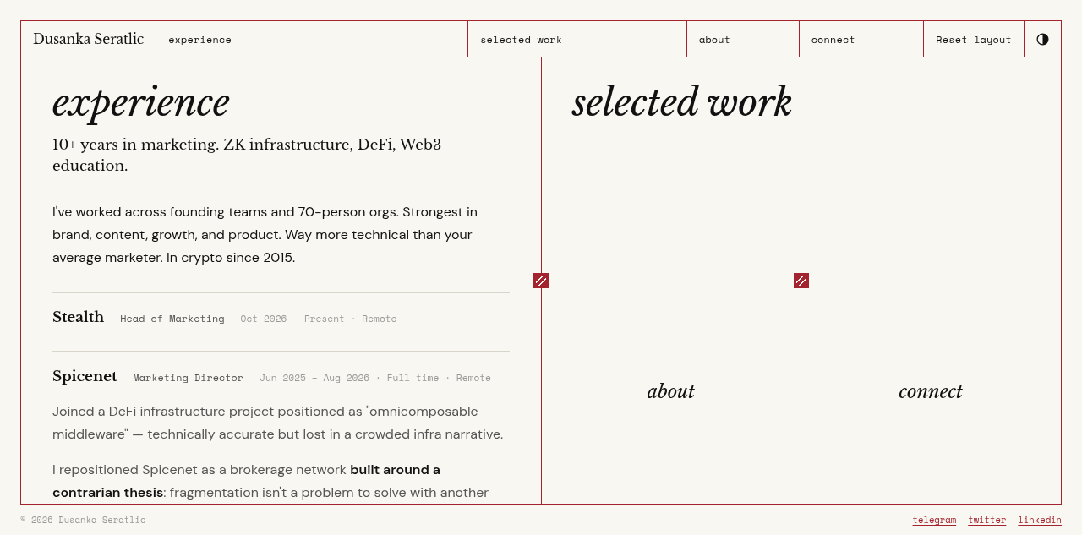The height and width of the screenshot is (535, 1082).
Task: Click the Head of Marketing role label
Action: (x=172, y=319)
